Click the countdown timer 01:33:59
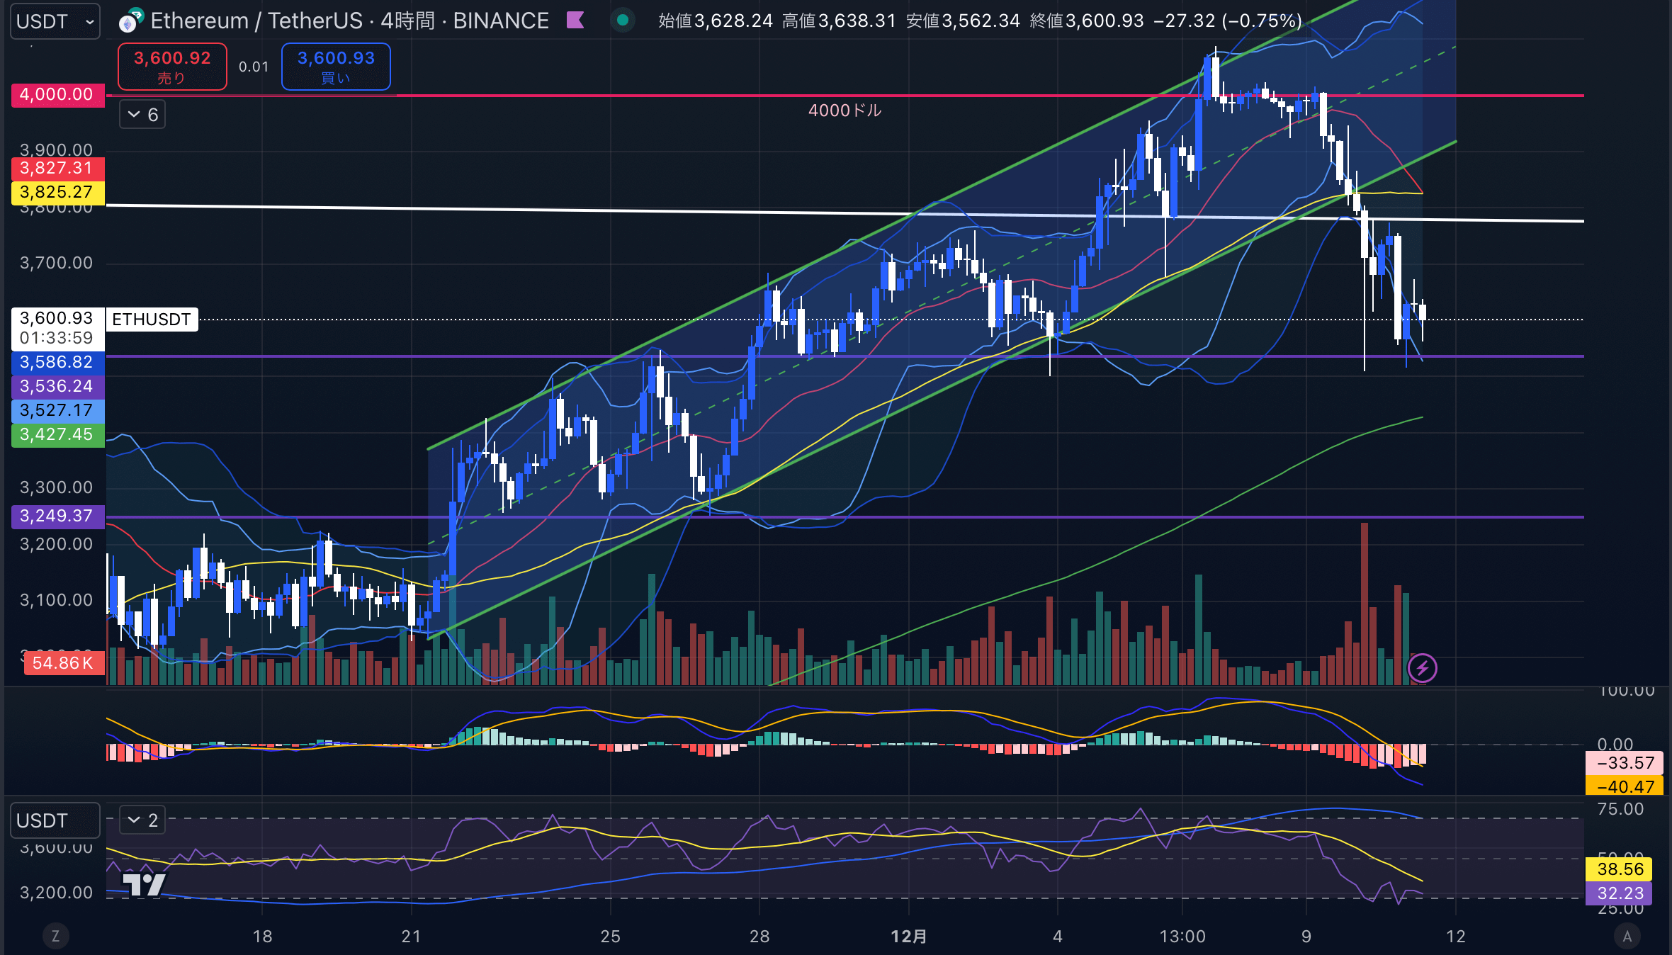Image resolution: width=1672 pixels, height=955 pixels. coord(57,339)
